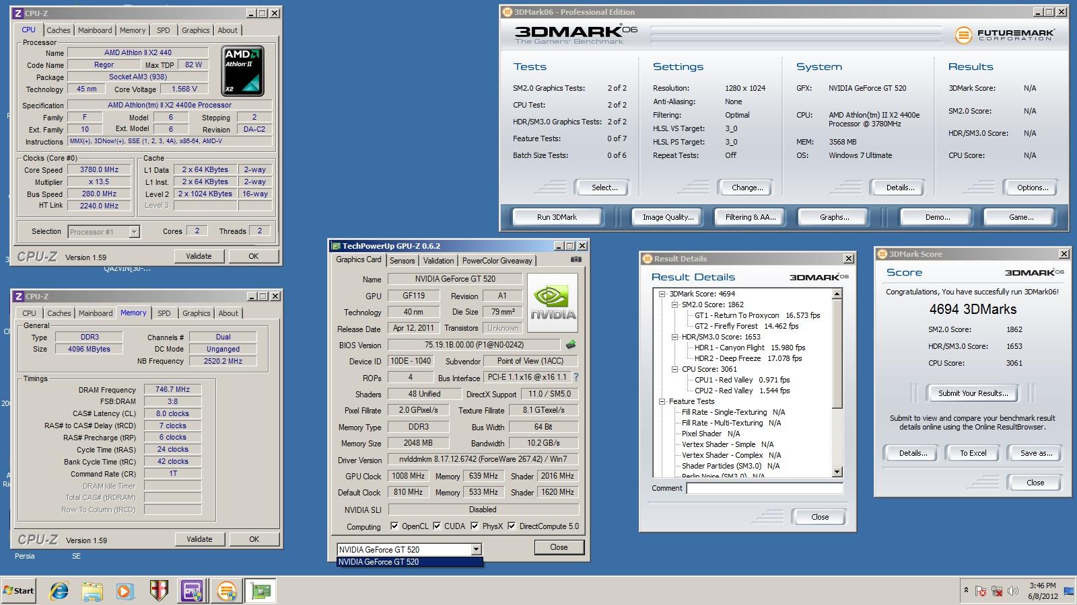Click the Select tests button in 3DMark06
Viewport: 1077px width, 605px height.
pos(604,188)
